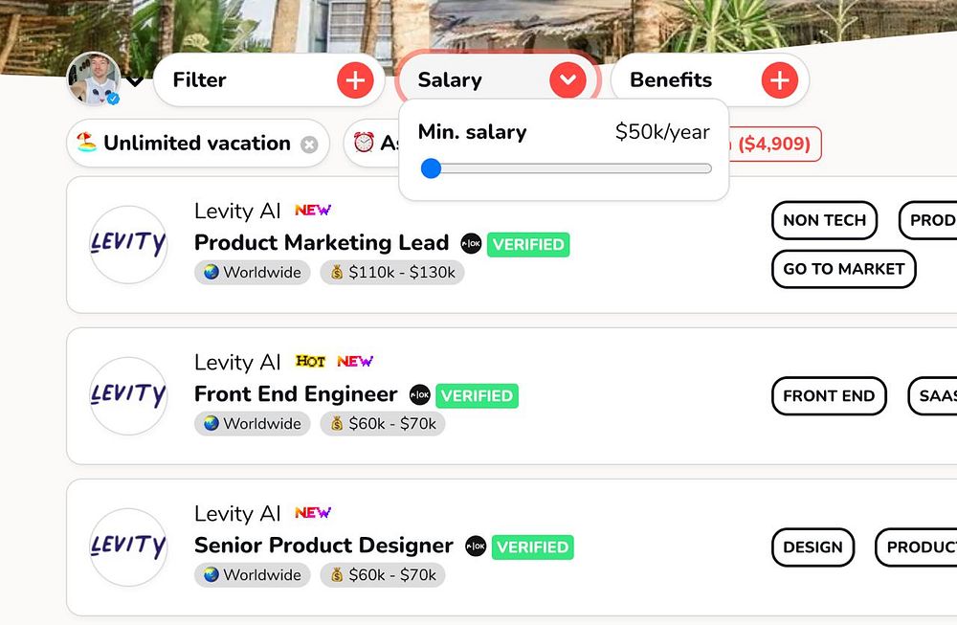
Task: Remove the Unlimited vacation filter tag
Action: (x=309, y=145)
